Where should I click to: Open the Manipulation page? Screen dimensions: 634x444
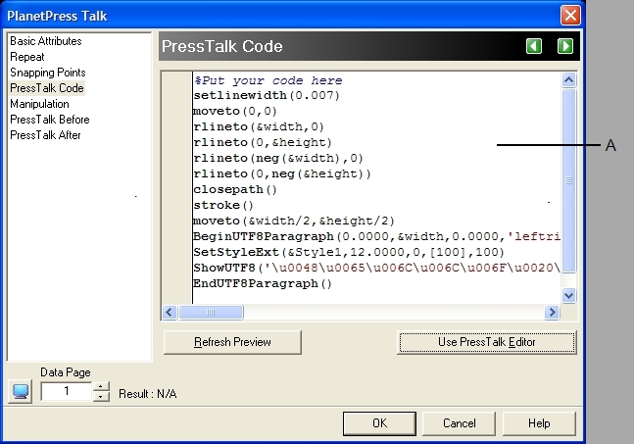point(39,104)
